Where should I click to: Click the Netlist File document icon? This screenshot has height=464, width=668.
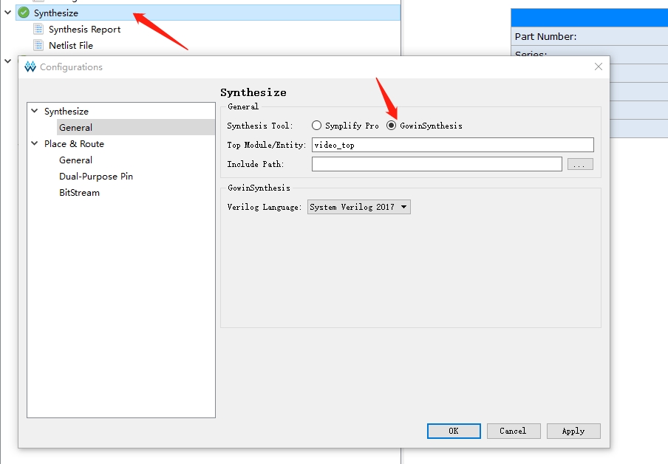[38, 45]
